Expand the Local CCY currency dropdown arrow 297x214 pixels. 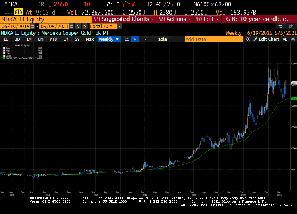pos(119,26)
